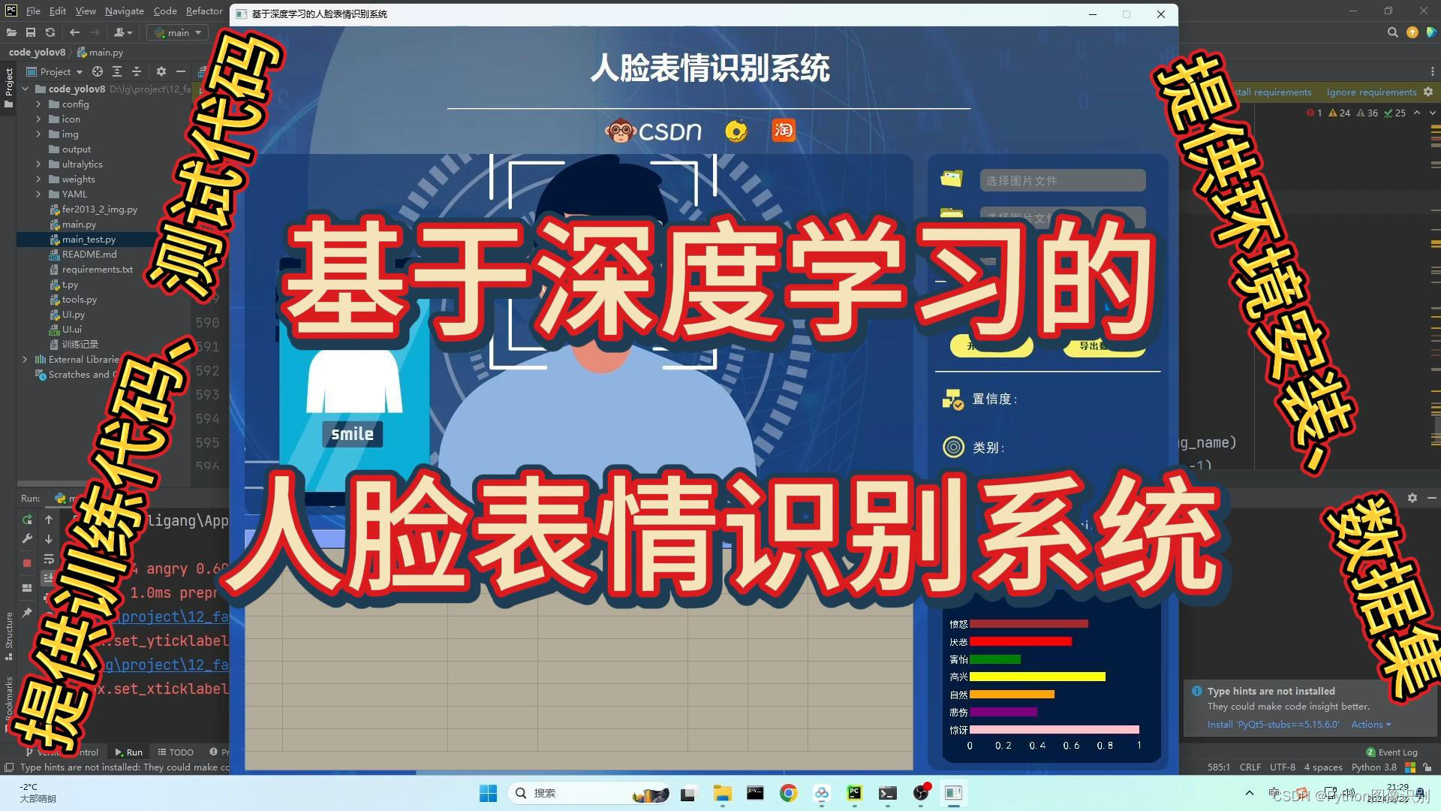Click the category/类别 target icon

(x=952, y=448)
